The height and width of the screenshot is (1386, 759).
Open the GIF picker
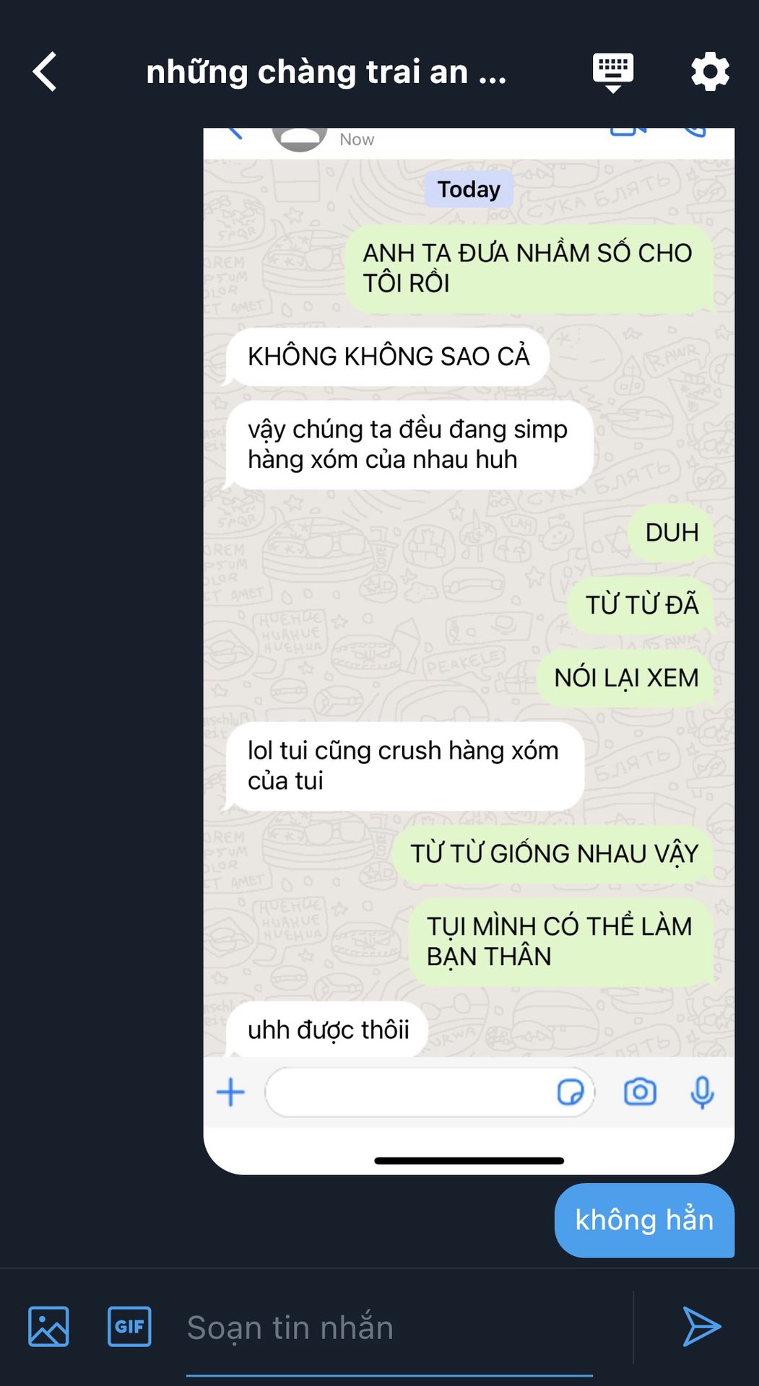pos(129,1327)
